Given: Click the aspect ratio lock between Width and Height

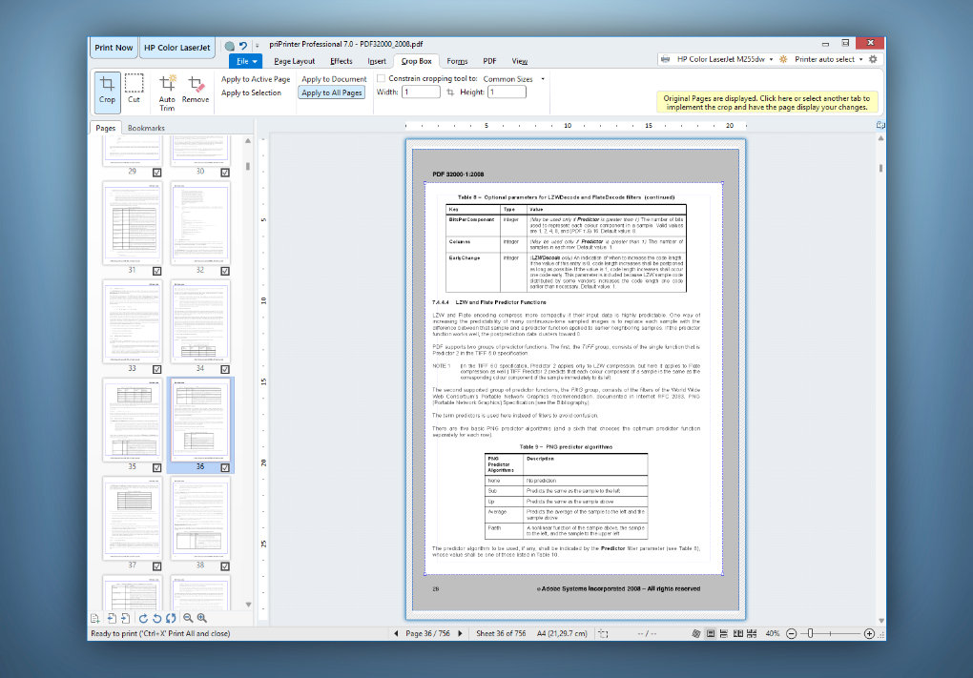Looking at the screenshot, I should tap(450, 92).
